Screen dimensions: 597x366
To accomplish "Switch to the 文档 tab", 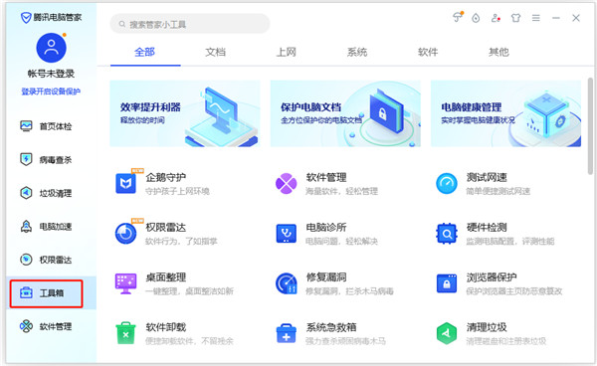I will (x=216, y=52).
